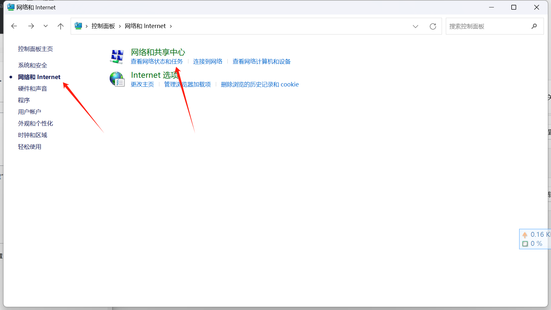Viewport: 551px width, 310px height.
Task: Go back using the back arrow
Action: [x=14, y=26]
